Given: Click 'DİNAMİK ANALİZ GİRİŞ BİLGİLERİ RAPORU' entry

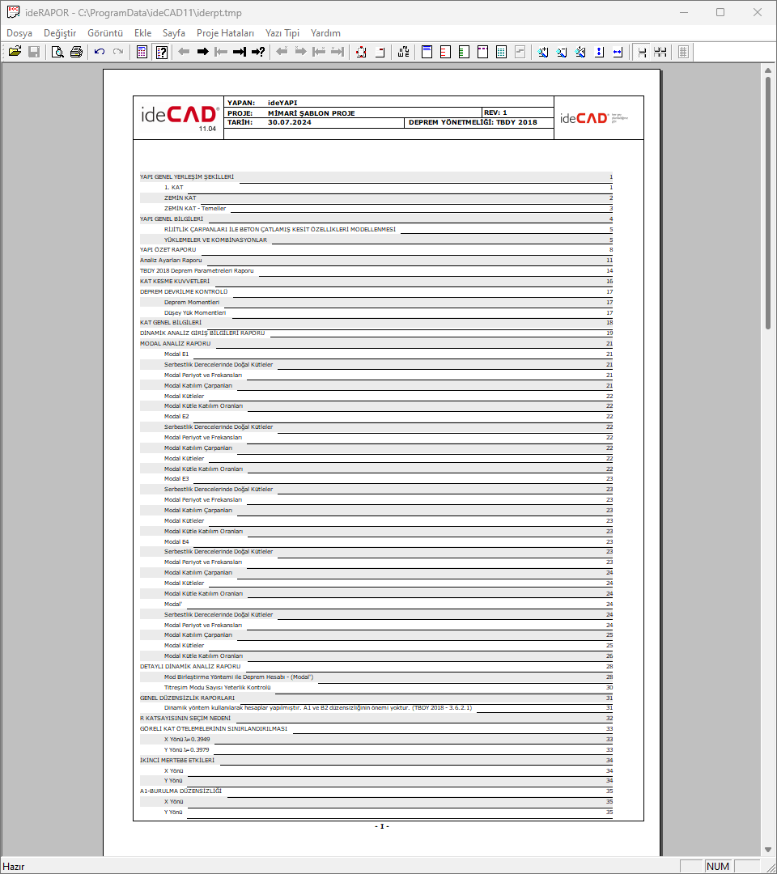Looking at the screenshot, I should click(x=202, y=333).
